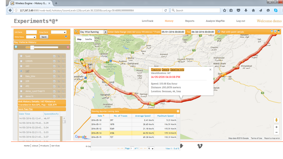Click the marker pin icon in map toolbar
This screenshot has width=283, height=159.
click(x=272, y=31)
